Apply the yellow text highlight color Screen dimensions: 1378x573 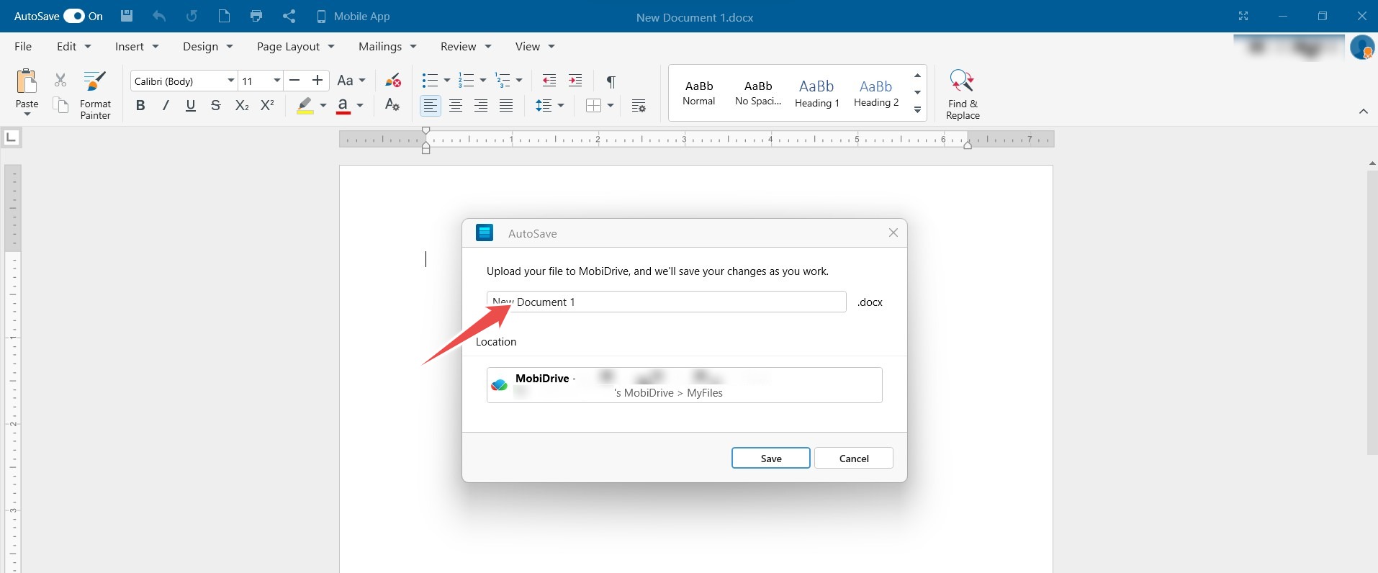305,106
